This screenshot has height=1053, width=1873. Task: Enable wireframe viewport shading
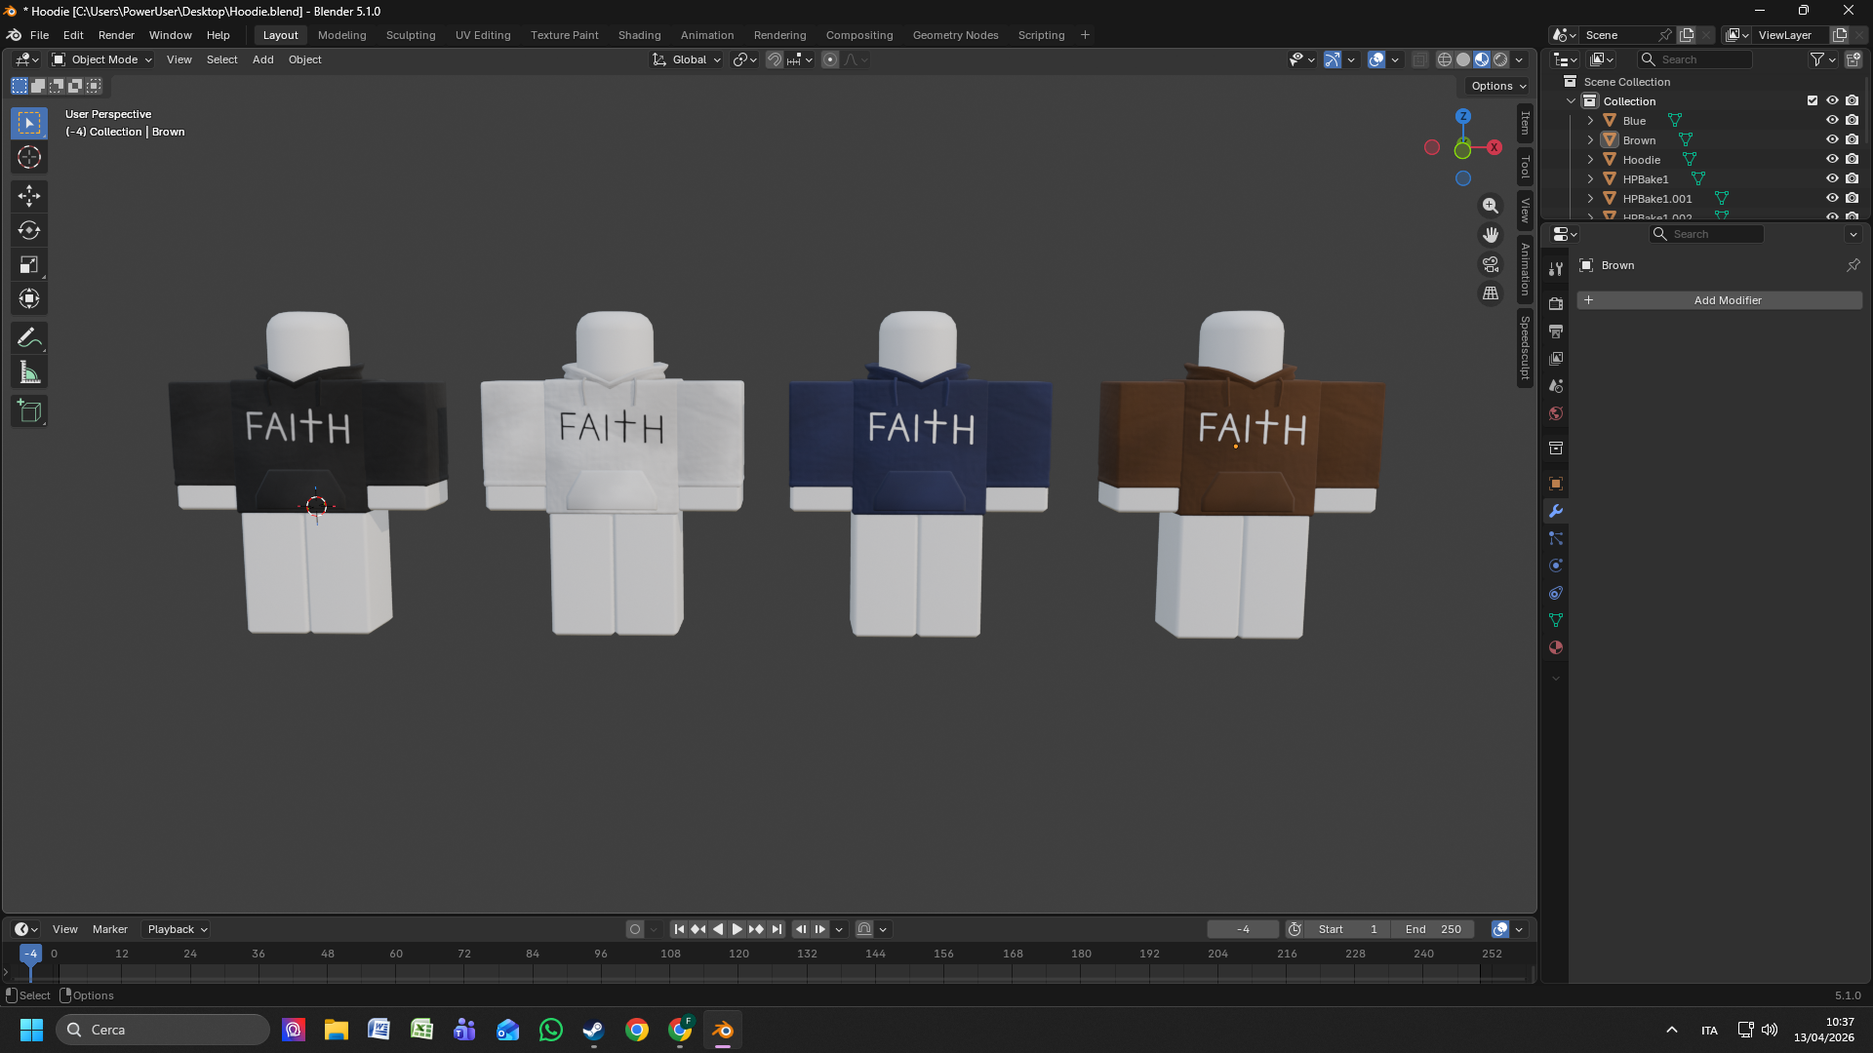(x=1445, y=59)
